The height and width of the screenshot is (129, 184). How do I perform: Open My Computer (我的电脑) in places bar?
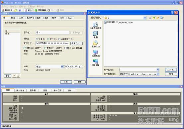point(96,53)
